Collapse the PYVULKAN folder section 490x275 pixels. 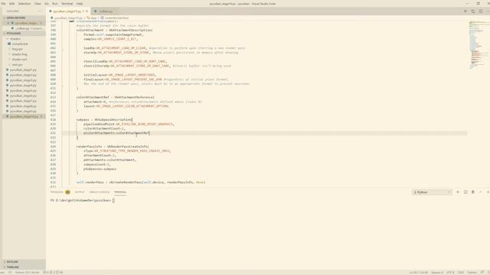tap(24, 34)
